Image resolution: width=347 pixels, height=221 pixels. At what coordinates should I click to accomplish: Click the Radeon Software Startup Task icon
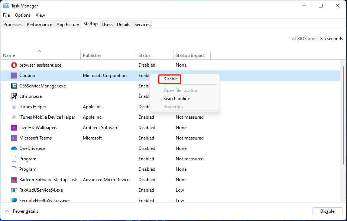click(x=14, y=180)
